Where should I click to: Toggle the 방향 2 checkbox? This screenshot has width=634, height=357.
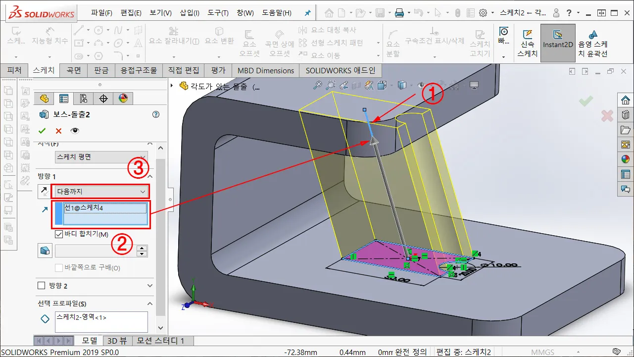[42, 286]
